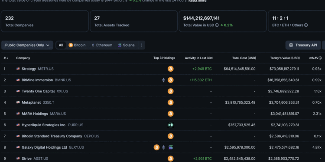
Task: Click mNAV value 2.31x for MARA Holdings
Action: click(317, 114)
